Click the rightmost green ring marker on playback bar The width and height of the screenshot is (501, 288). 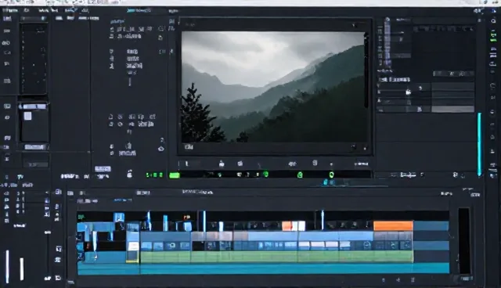[331, 175]
